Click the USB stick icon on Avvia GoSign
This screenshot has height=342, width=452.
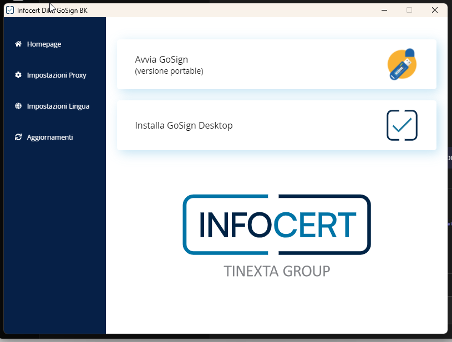point(402,64)
